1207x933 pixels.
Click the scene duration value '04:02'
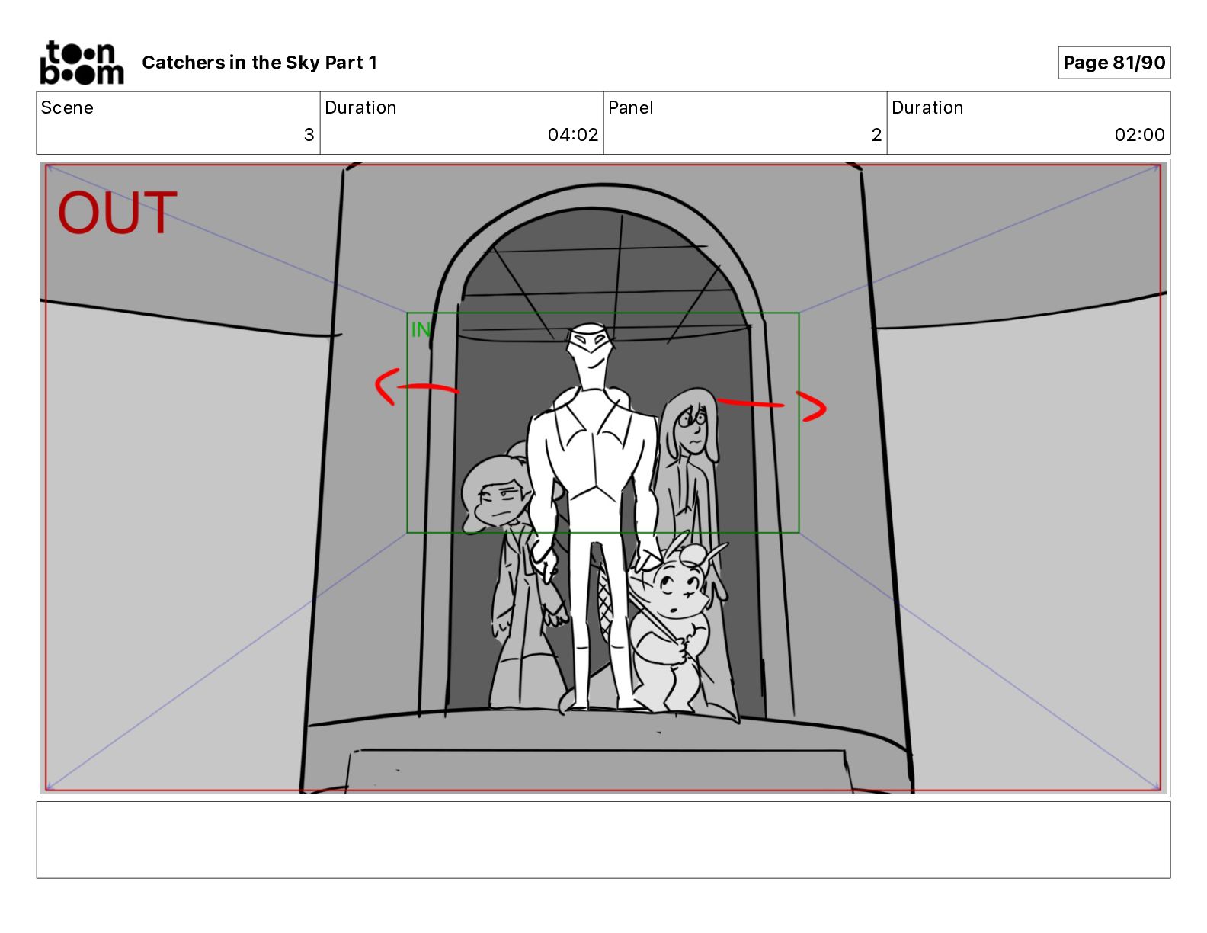(x=573, y=135)
